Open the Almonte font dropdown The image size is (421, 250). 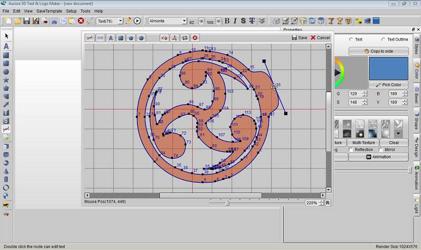coord(184,21)
